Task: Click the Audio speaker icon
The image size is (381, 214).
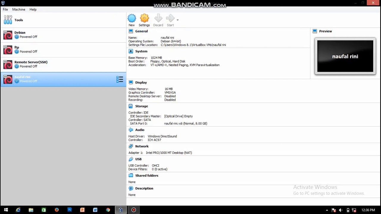Action: point(131,130)
